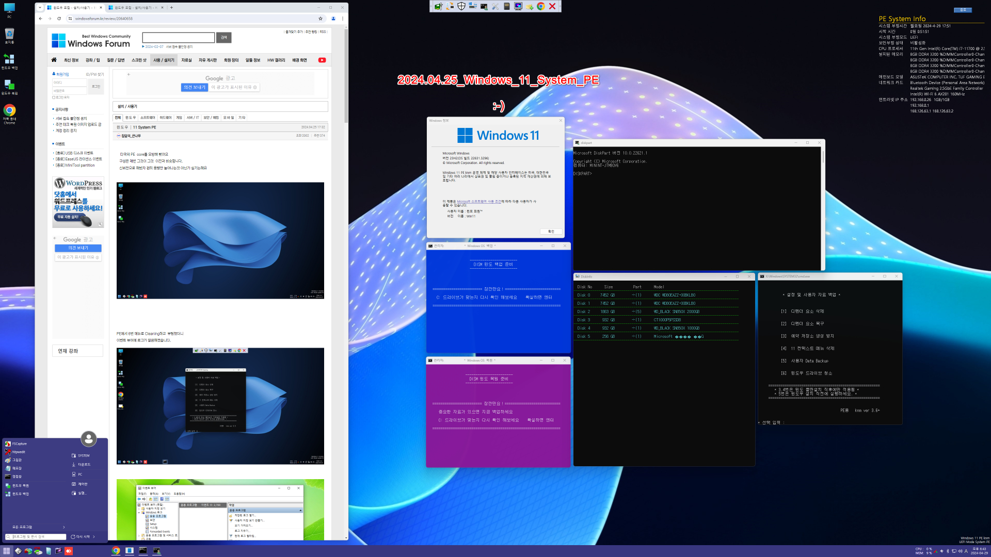Open the wrench and screwdriver tools icon

[495, 6]
